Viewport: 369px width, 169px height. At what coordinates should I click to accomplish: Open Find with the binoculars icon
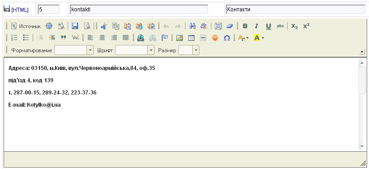(193, 26)
